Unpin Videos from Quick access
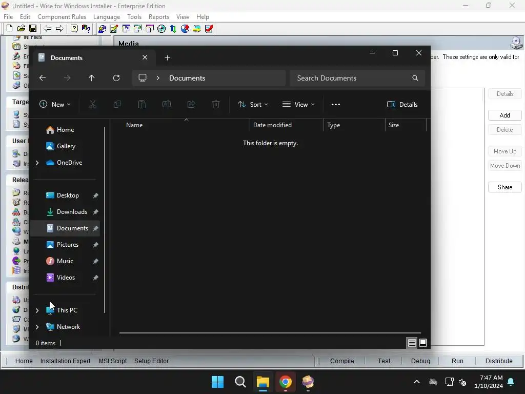This screenshot has height=394, width=525. point(96,278)
